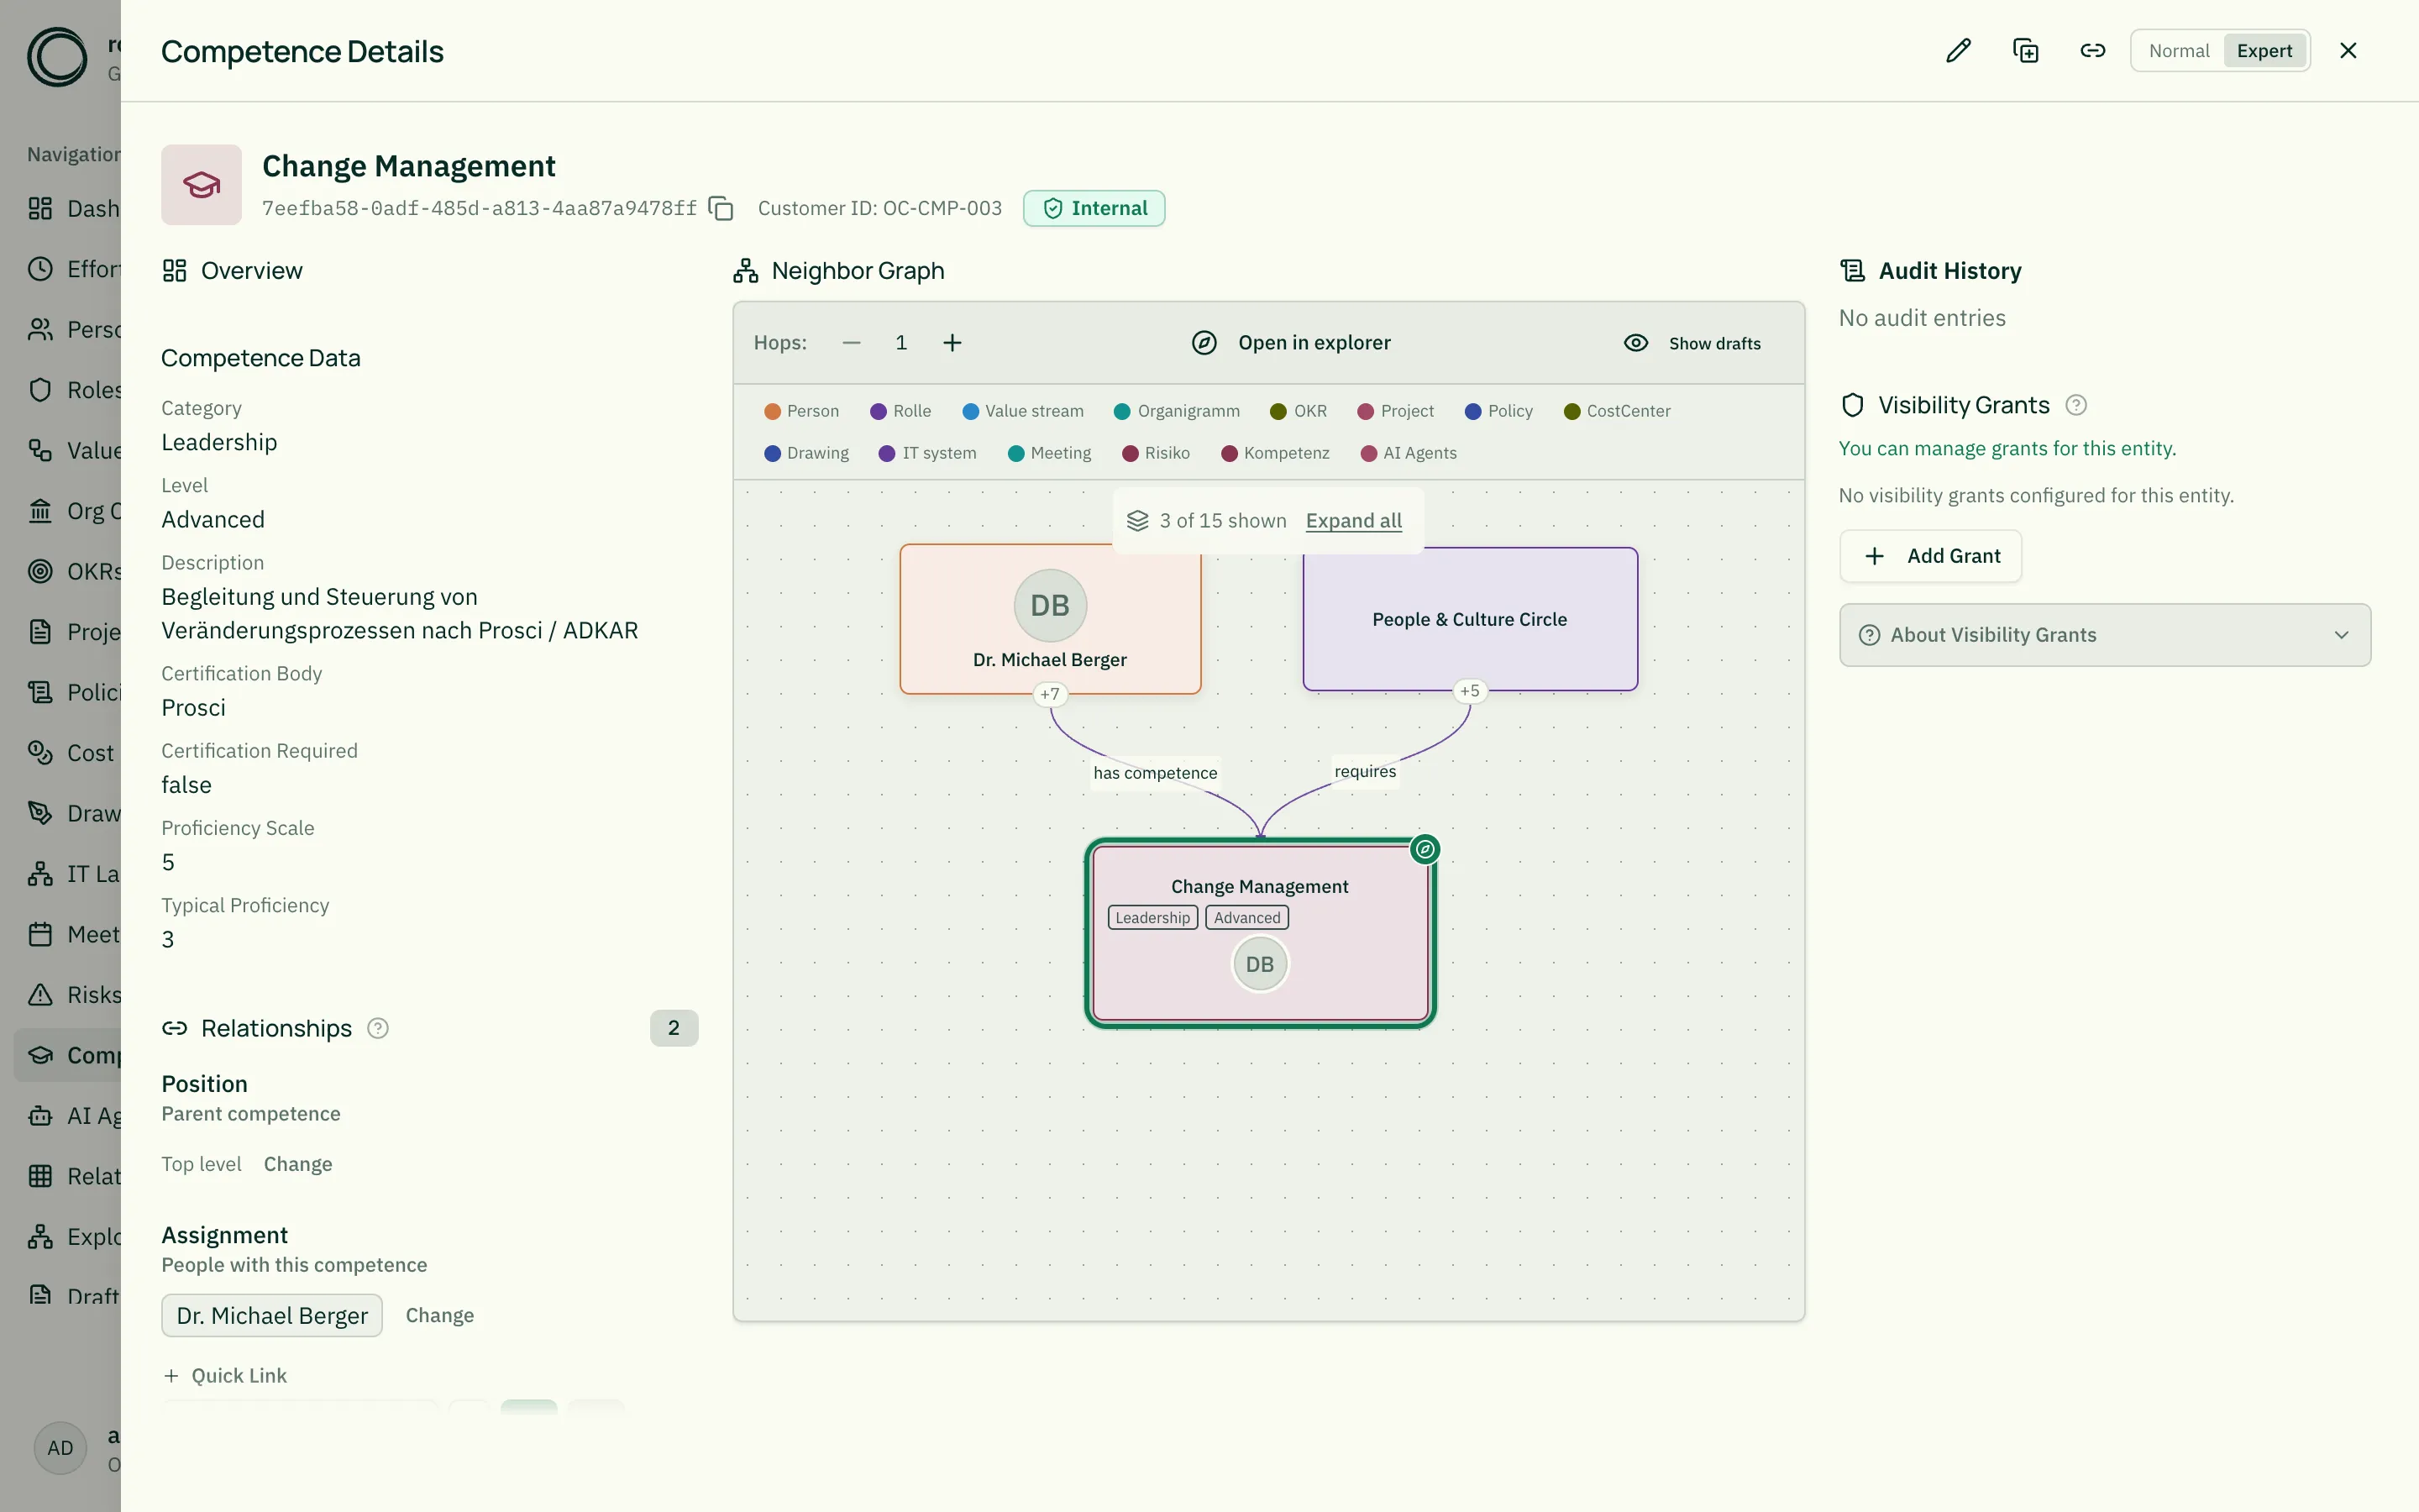Expand About Visibility Grants section
2419x1512 pixels.
pos(2104,635)
